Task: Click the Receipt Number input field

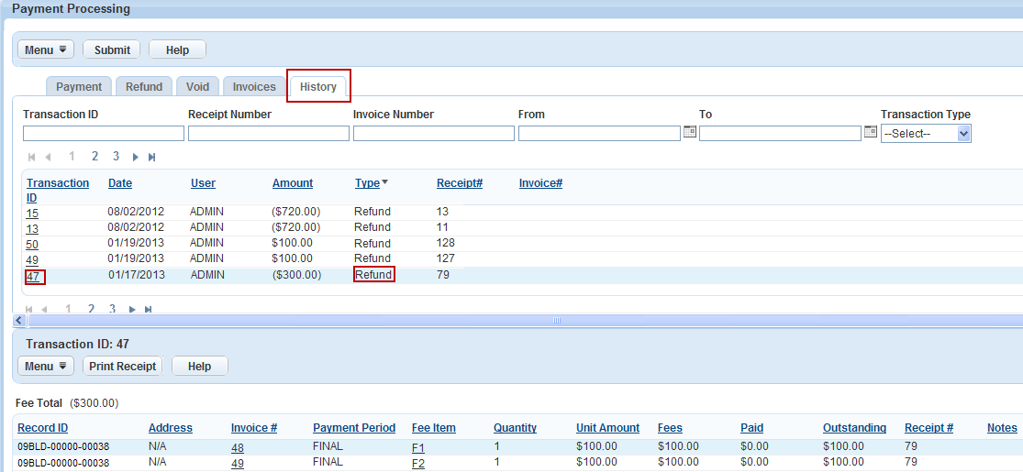Action: [268, 134]
